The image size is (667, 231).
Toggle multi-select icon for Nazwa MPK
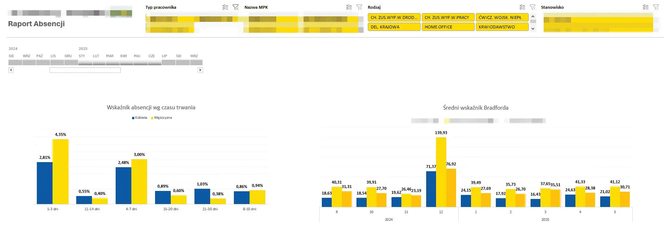(x=349, y=7)
